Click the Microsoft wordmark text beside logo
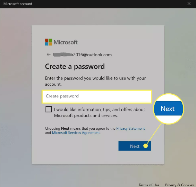Screen dimensions: 196x187 coord(66,42)
